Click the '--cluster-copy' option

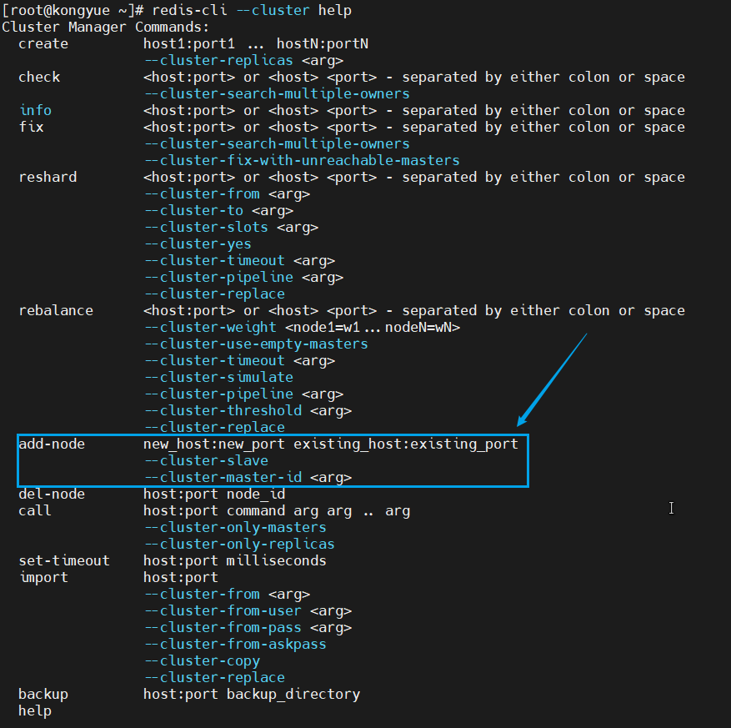point(202,661)
